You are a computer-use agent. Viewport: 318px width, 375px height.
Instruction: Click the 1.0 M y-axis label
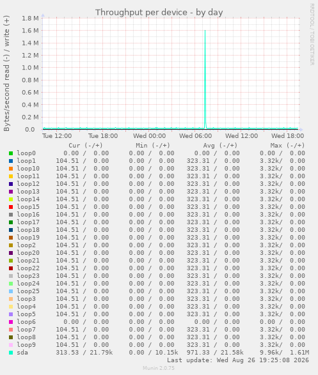coord(30,68)
